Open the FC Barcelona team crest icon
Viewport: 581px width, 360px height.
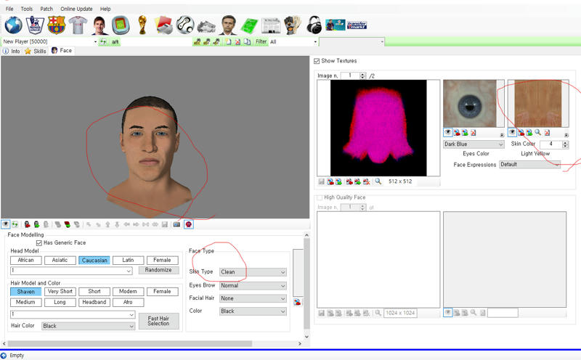click(57, 25)
